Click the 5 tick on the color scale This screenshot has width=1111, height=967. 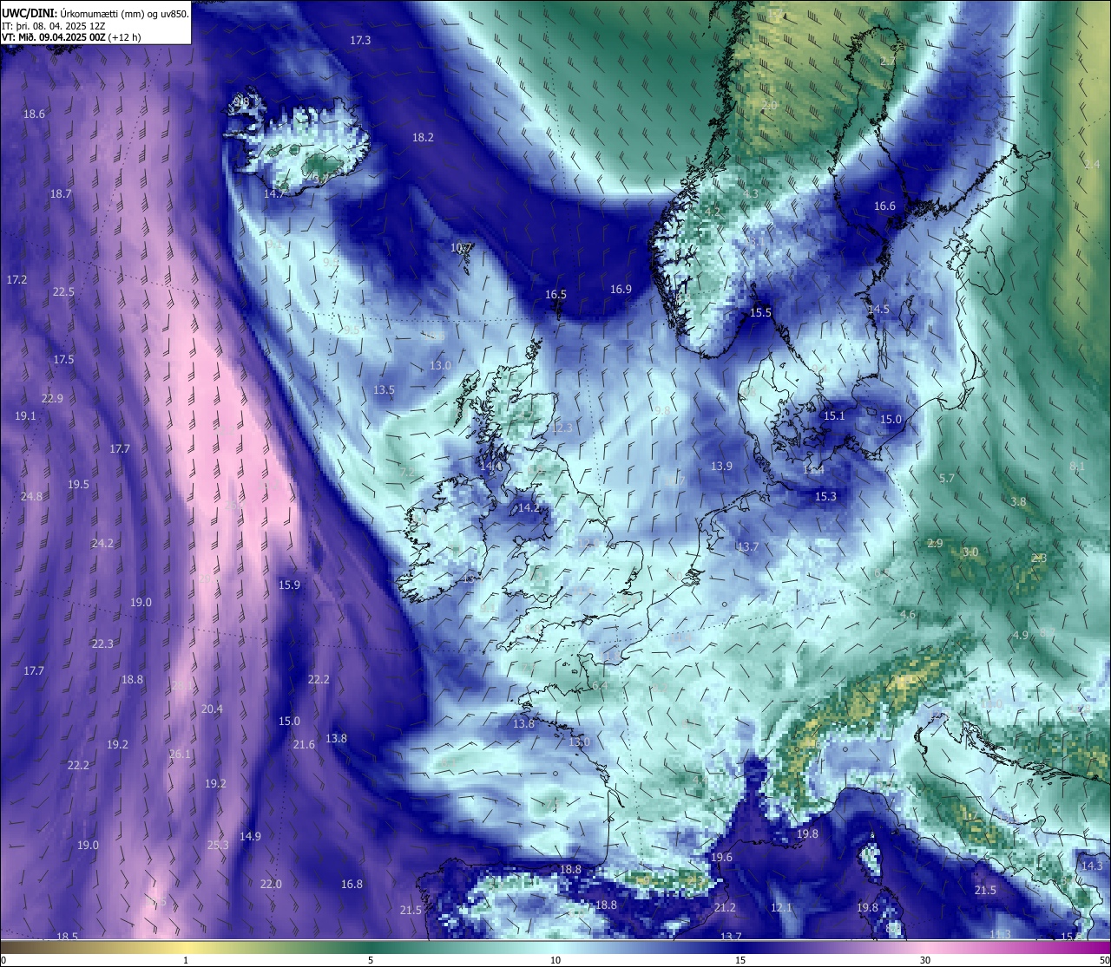coord(371,960)
